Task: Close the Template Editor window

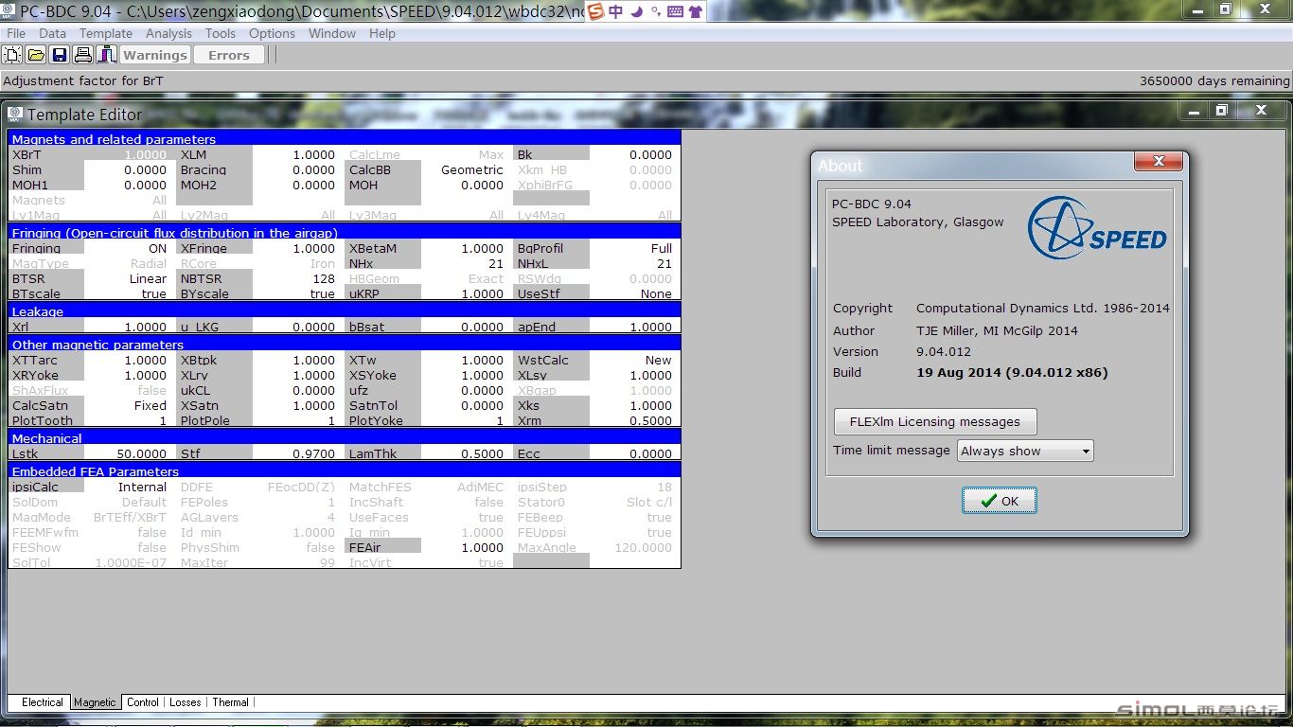Action: pos(1261,111)
